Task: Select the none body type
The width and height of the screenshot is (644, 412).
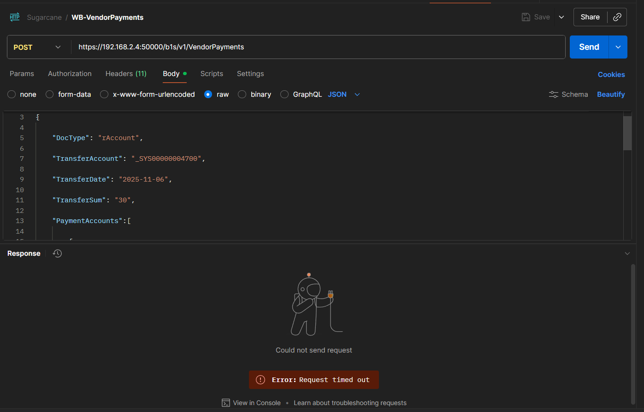Action: 12,94
